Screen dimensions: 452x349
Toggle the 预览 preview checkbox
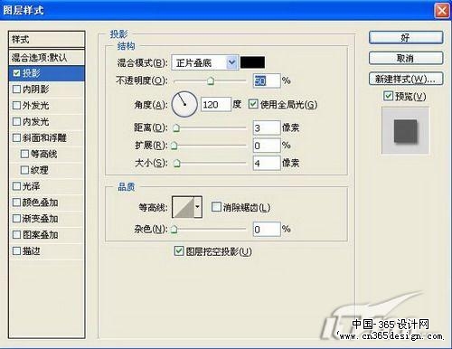pyautogui.click(x=388, y=96)
